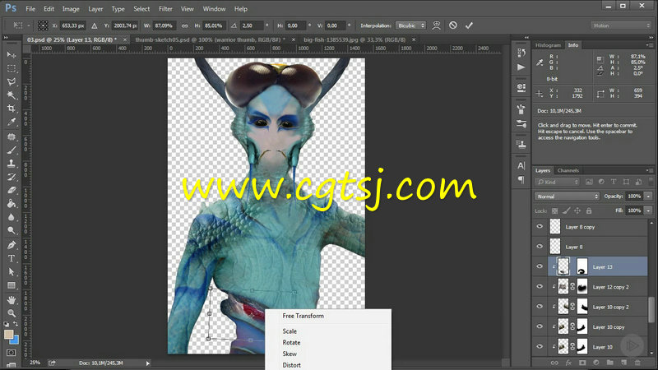Hide the Layer 10 layer
This screenshot has width=658, height=370.
[540, 346]
